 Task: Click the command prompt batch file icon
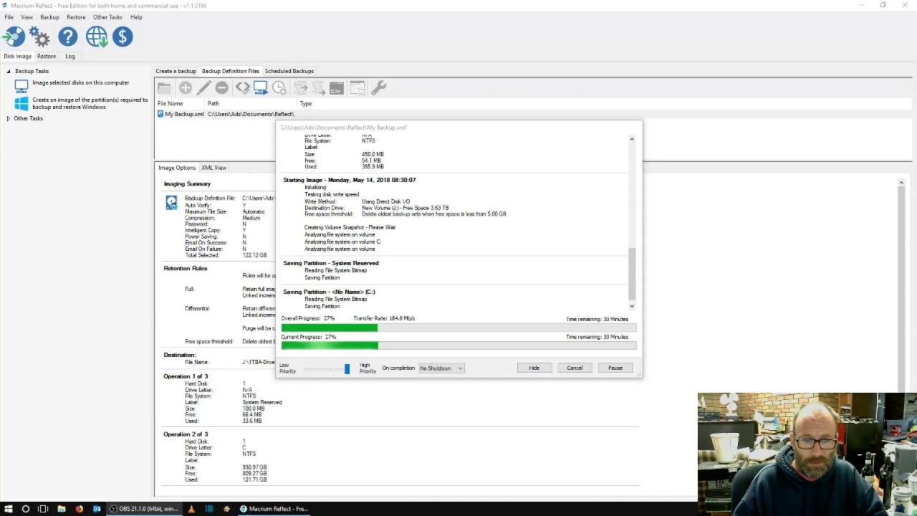point(337,88)
